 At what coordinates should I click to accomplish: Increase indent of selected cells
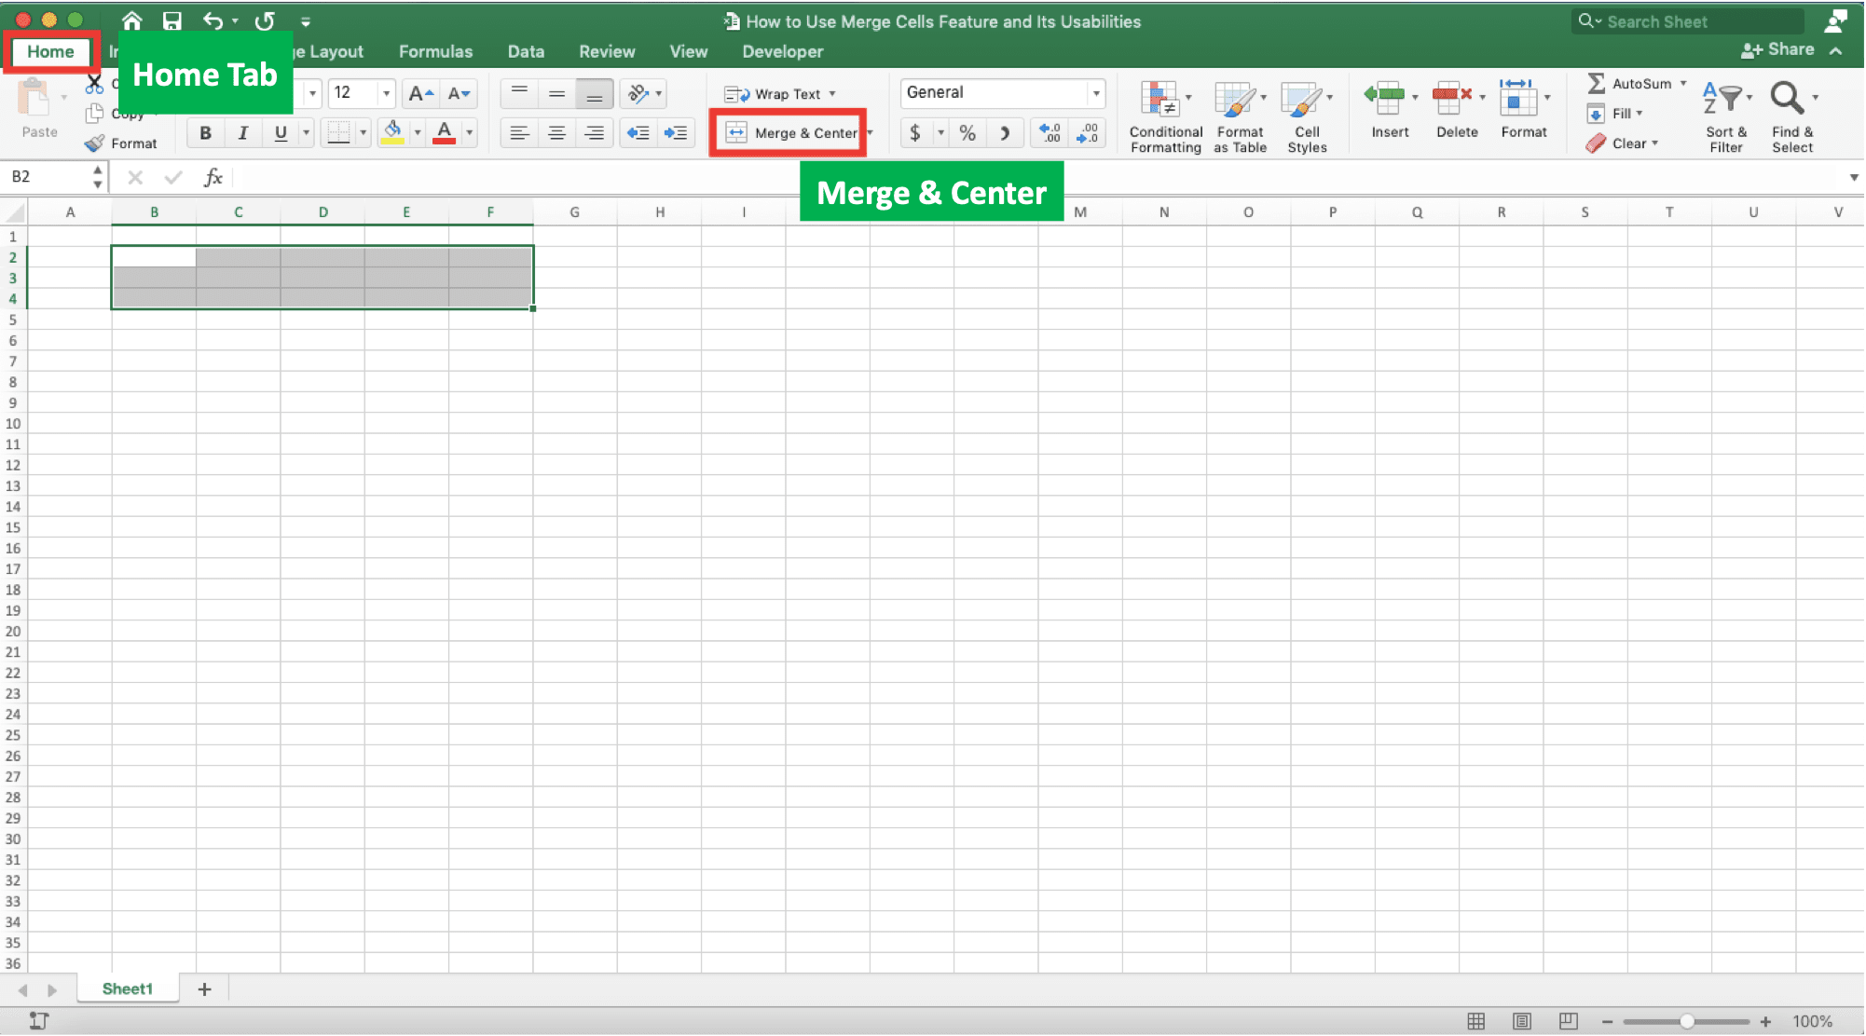pos(676,133)
